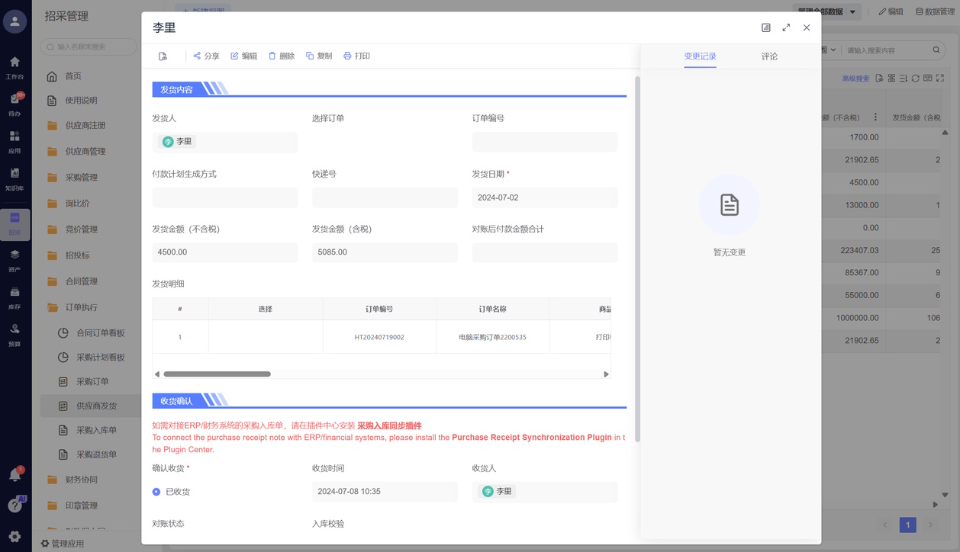Open the 采购入库同步插件 link

click(x=389, y=426)
